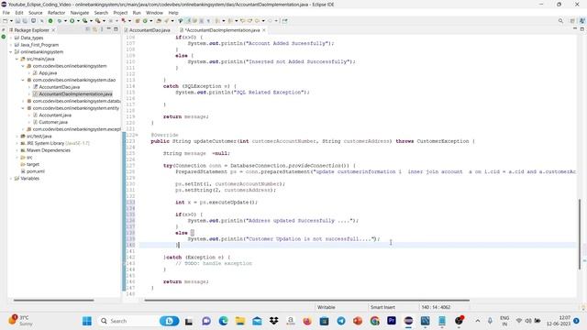The image size is (587, 330).
Task: Open the Source menu
Action: click(35, 13)
